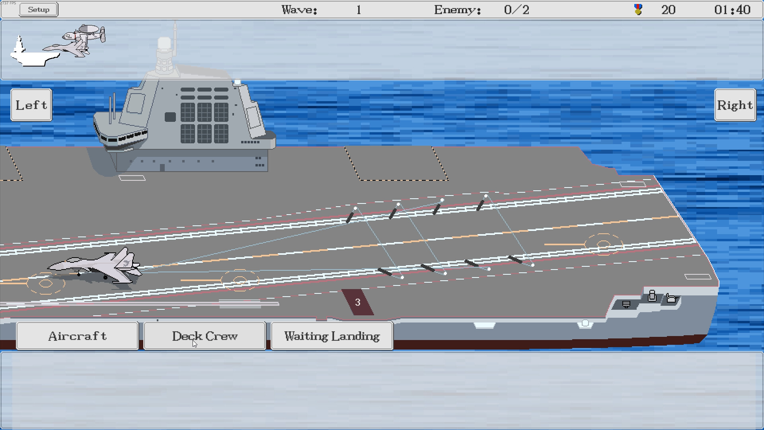Switch to the Aircraft tab
The image size is (764, 430).
[x=77, y=336]
